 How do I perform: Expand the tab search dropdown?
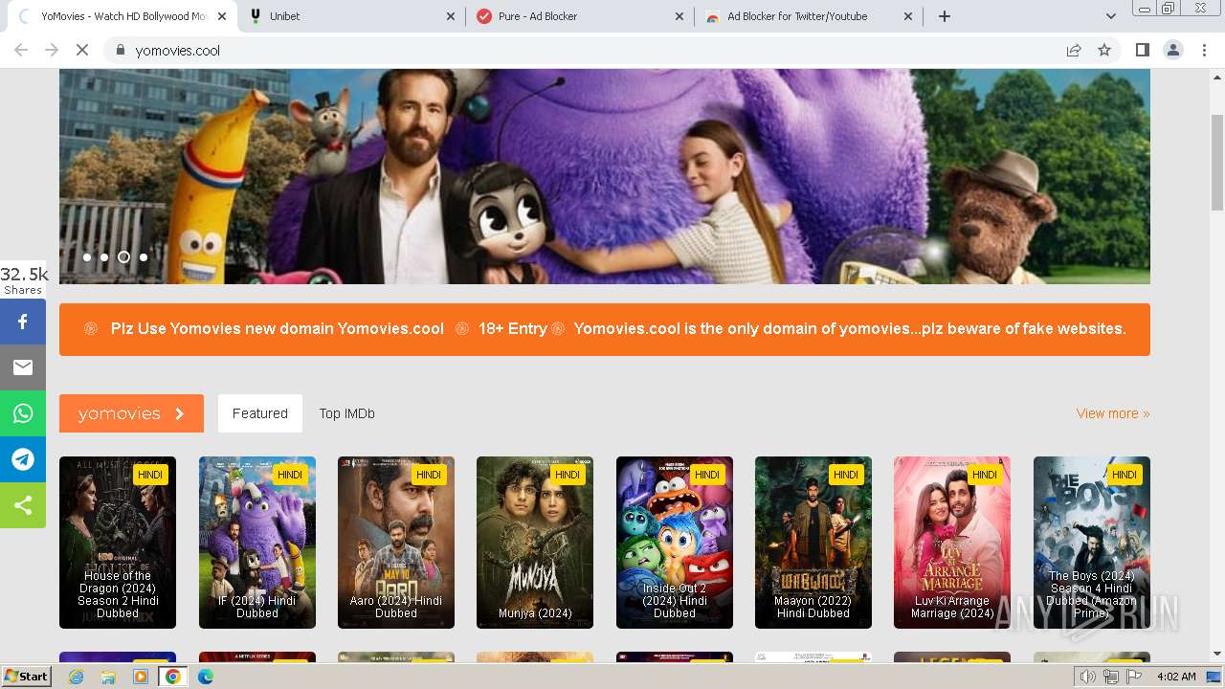(x=1111, y=16)
